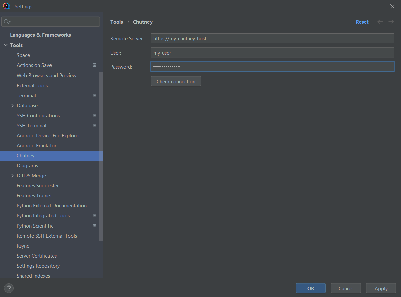Screen dimensions: 401x297
Task: Click the Check connection button
Action: coord(176,81)
